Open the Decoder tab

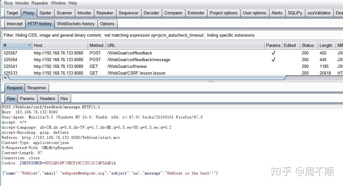coord(151,13)
